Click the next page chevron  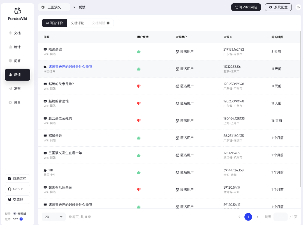pos(257,217)
